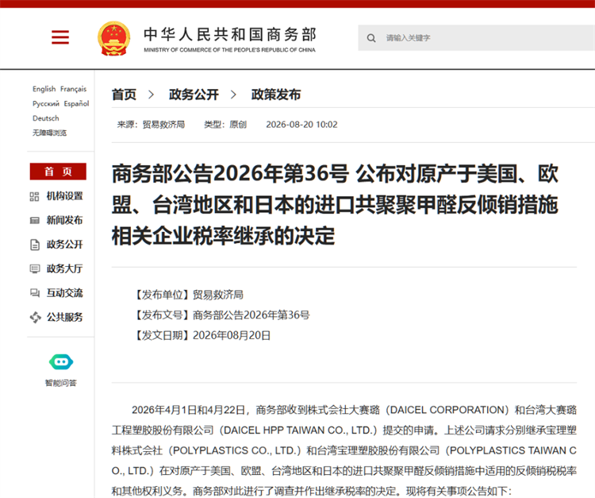Switch language to Русский
This screenshot has width=595, height=498.
[46, 104]
